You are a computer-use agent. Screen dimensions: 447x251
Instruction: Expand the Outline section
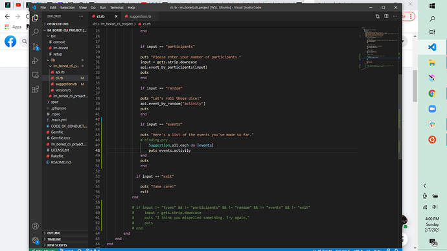pyautogui.click(x=65, y=233)
